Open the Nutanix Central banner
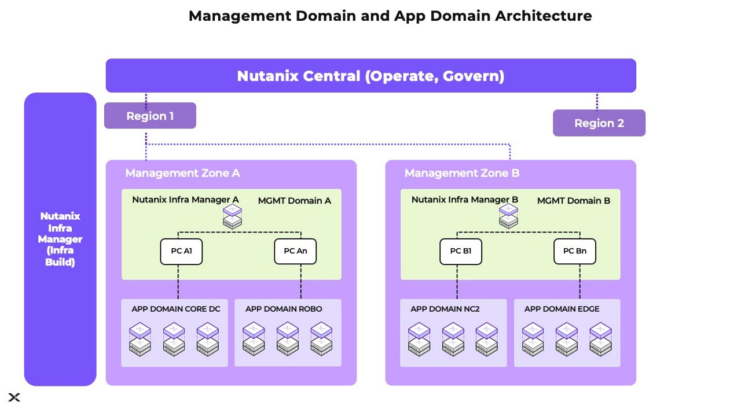This screenshot has height=409, width=741. [x=370, y=75]
